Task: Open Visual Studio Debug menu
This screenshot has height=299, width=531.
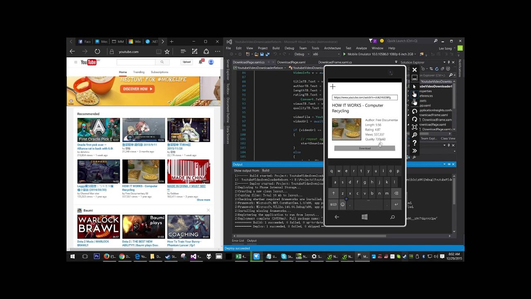Action: [289, 48]
